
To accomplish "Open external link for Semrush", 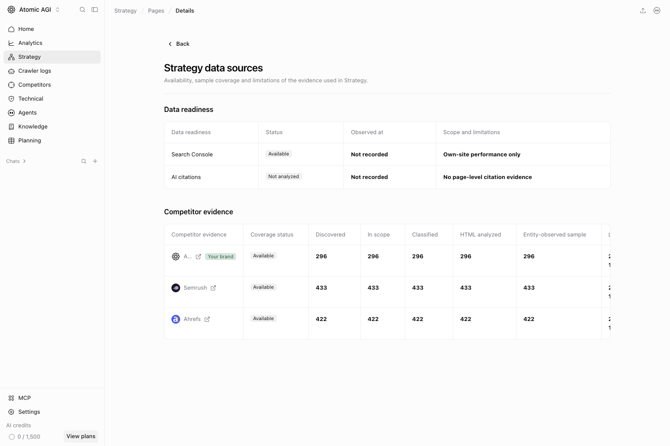I will coord(213,288).
